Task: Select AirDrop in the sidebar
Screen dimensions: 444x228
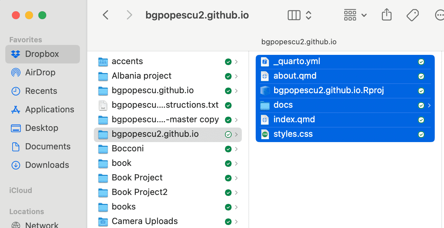Action: 40,72
